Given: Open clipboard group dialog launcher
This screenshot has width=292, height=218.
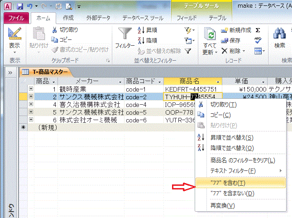Looking at the screenshot, I should point(108,61).
